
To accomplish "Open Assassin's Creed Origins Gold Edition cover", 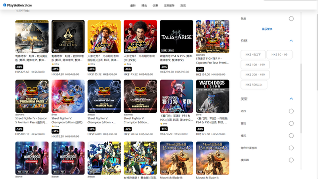I will (x=32, y=36).
